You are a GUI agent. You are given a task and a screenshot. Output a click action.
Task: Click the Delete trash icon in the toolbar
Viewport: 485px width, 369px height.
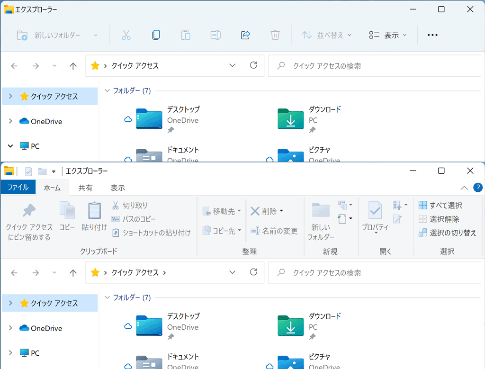275,35
